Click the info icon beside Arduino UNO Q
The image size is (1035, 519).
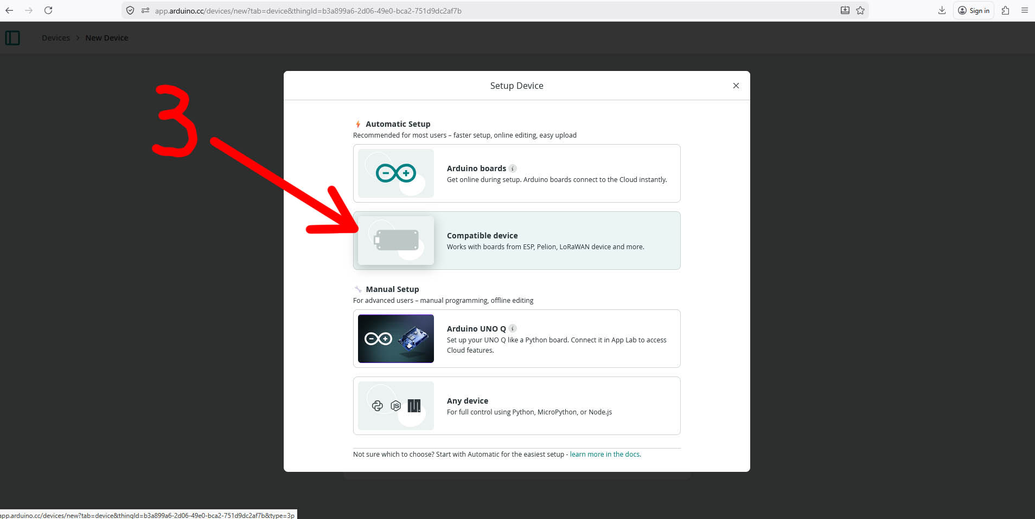(513, 328)
